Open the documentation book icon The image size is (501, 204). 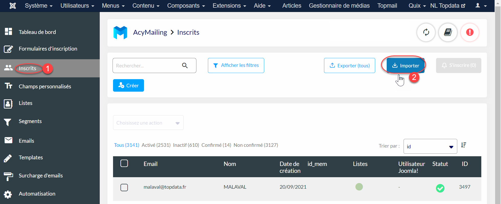(x=448, y=32)
